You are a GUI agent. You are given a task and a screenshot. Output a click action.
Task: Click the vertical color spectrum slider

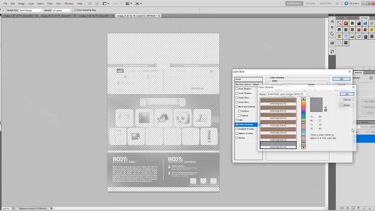click(304, 124)
